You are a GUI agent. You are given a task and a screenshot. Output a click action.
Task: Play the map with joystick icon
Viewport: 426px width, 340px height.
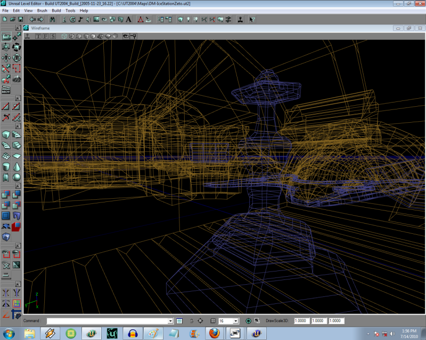(240, 19)
